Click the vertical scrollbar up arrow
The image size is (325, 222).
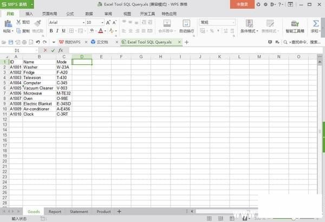point(320,62)
